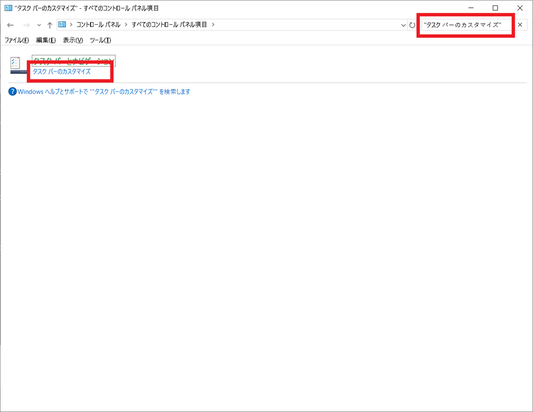
Task: Click the Control Panel icon in address bar
Action: tap(62, 25)
